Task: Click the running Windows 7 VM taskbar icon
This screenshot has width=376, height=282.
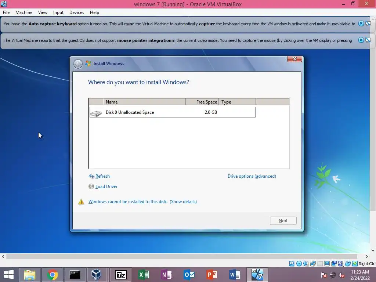Action: point(257,275)
